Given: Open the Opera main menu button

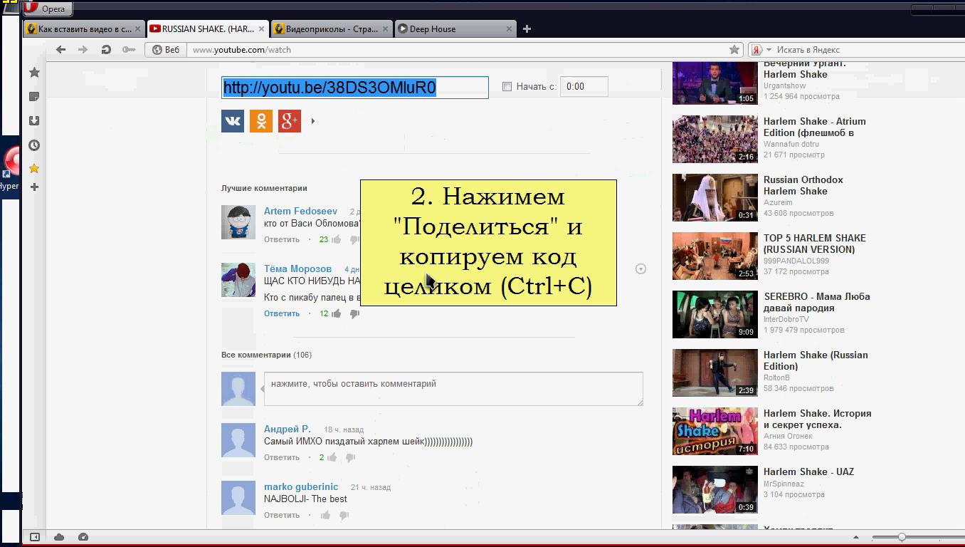Looking at the screenshot, I should 47,9.
